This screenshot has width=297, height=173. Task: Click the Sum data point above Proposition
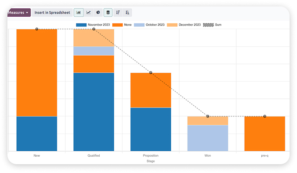151,73
